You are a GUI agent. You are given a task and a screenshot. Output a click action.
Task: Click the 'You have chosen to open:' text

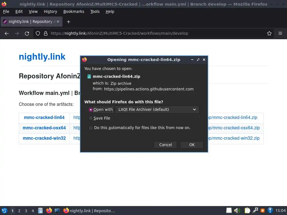click(108, 69)
